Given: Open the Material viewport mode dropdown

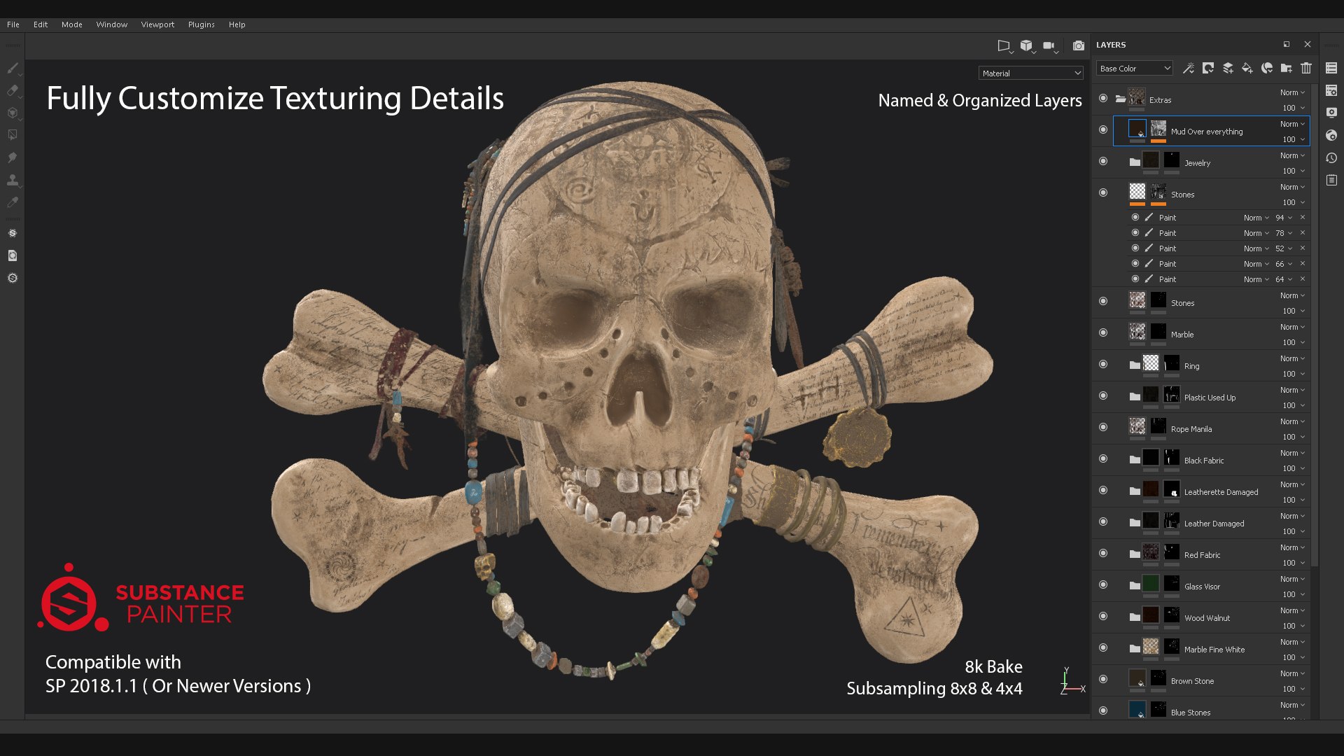Looking at the screenshot, I should pos(1030,73).
